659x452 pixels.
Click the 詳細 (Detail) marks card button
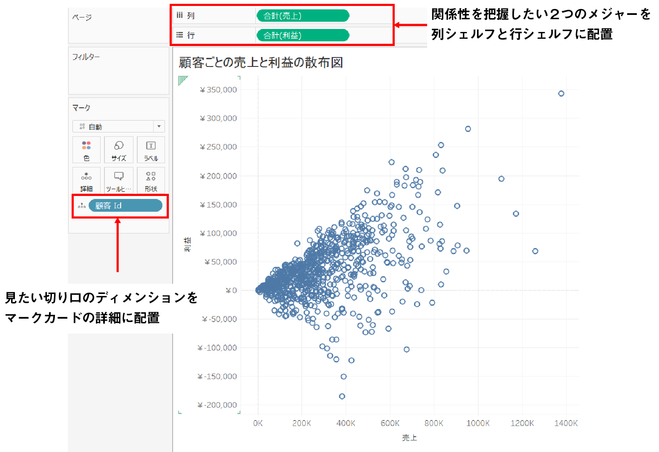tap(87, 180)
